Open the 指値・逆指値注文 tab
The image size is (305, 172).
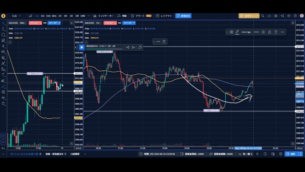pos(56,154)
